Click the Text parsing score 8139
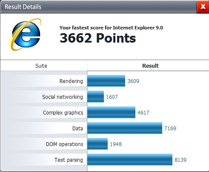This screenshot has width=209, height=172. (181, 160)
